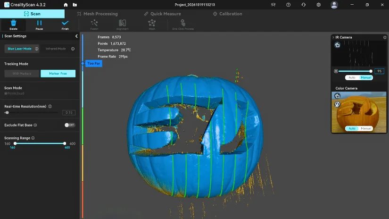This screenshot has width=389, height=219.
Task: Click the Frame Rate 29fps readout
Action: [113, 56]
